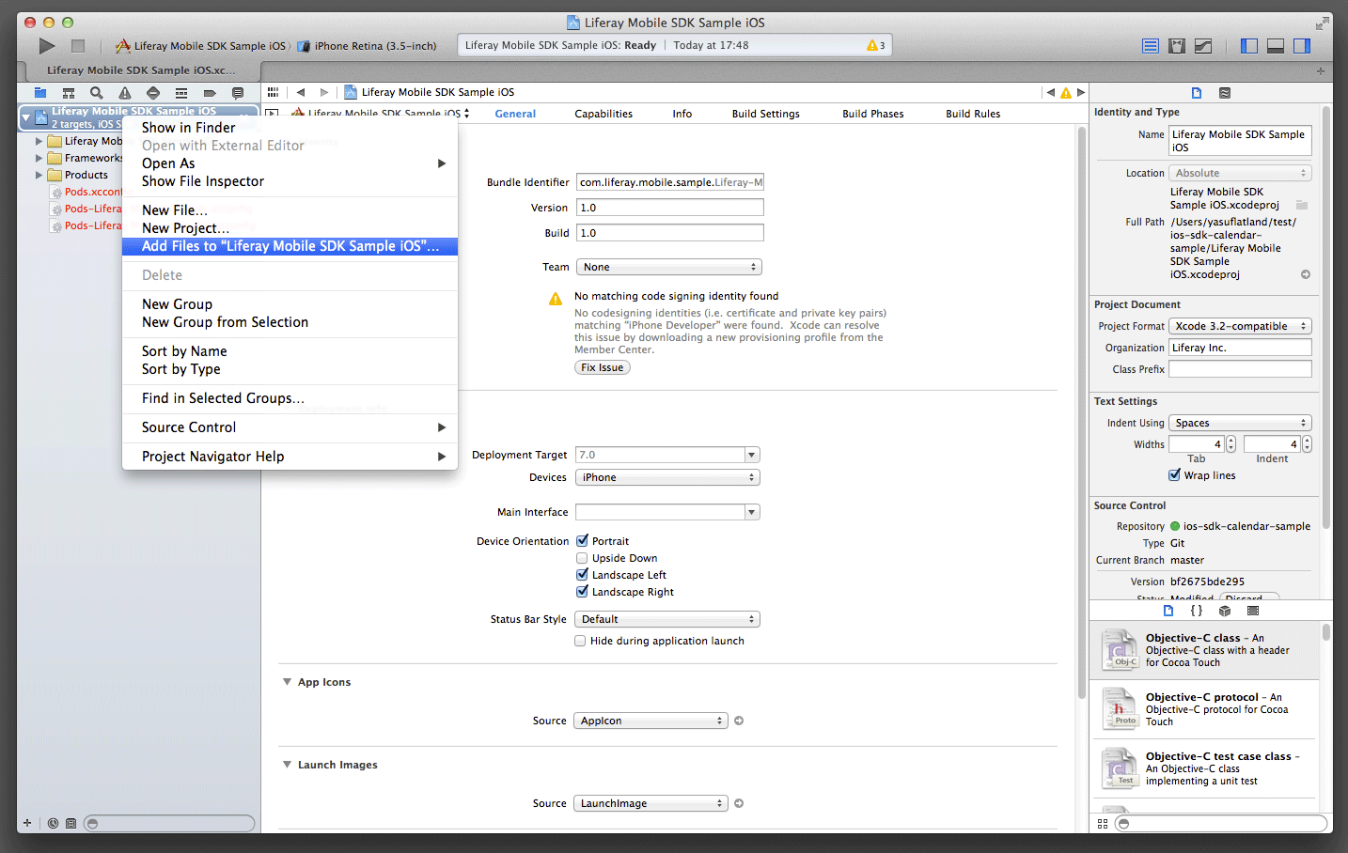The image size is (1348, 853).
Task: Open Indent Using dropdown
Action: pyautogui.click(x=1240, y=423)
